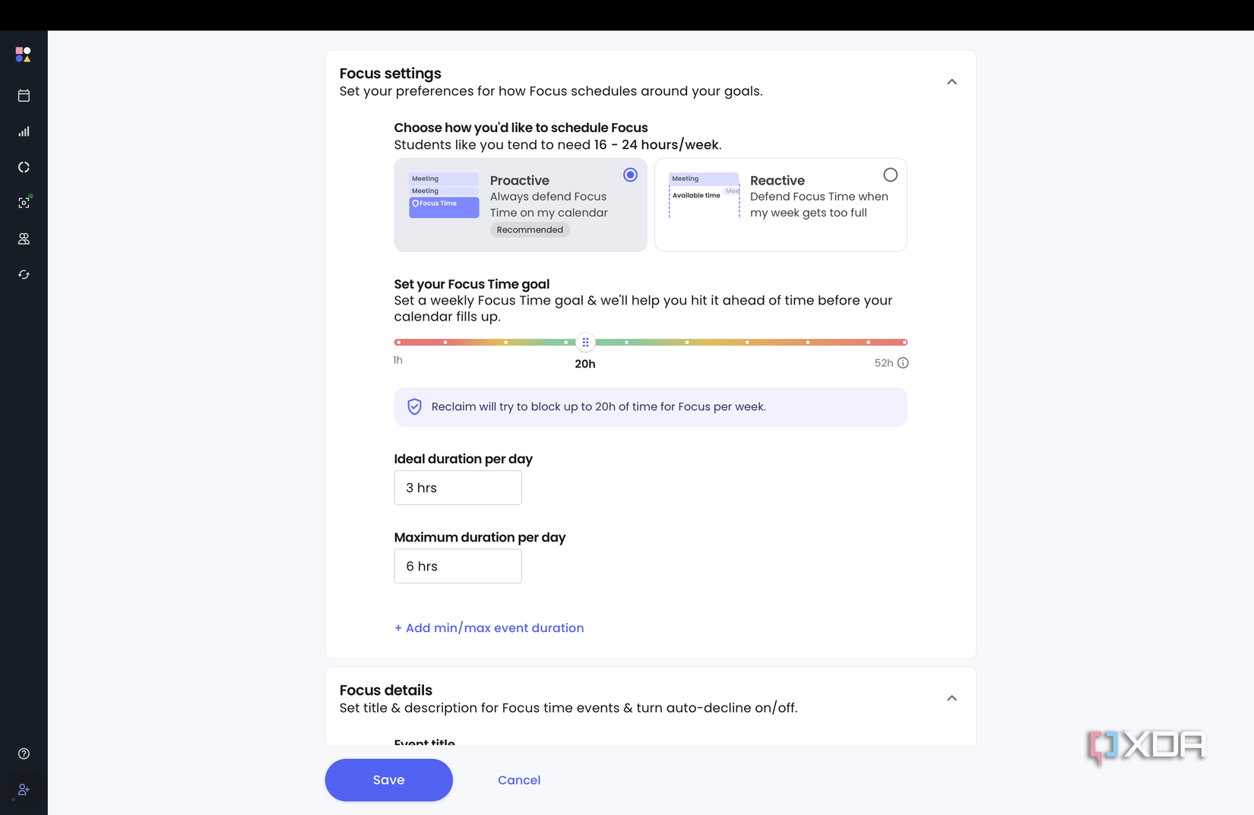Open the help question mark icon
The height and width of the screenshot is (815, 1254).
point(24,753)
